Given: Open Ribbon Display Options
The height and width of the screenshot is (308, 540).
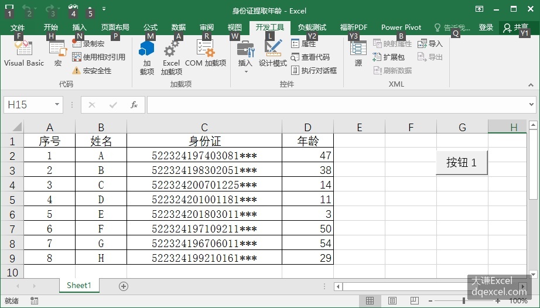Looking at the screenshot, I should (480, 9).
